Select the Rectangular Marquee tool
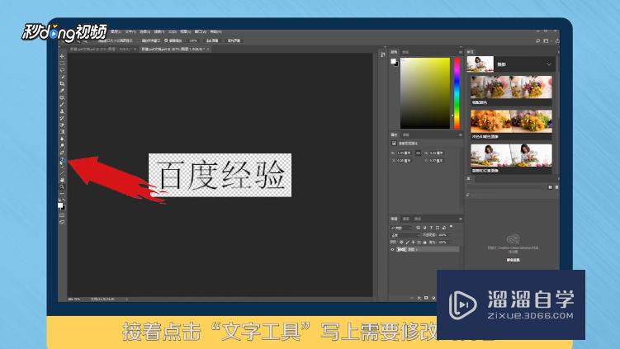The image size is (620, 349). tap(62, 64)
